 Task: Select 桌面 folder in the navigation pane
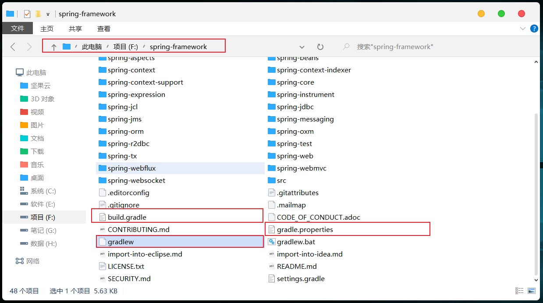37,178
